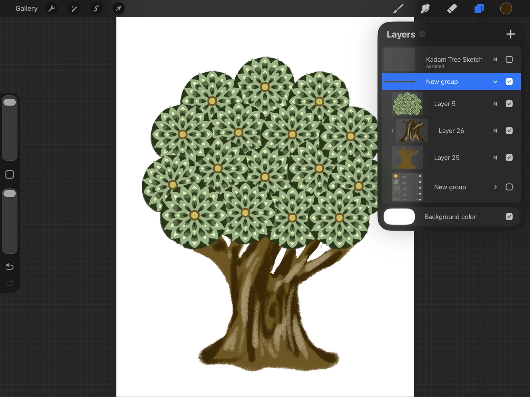Open the Layers title dropdown arrow

[x=422, y=34]
